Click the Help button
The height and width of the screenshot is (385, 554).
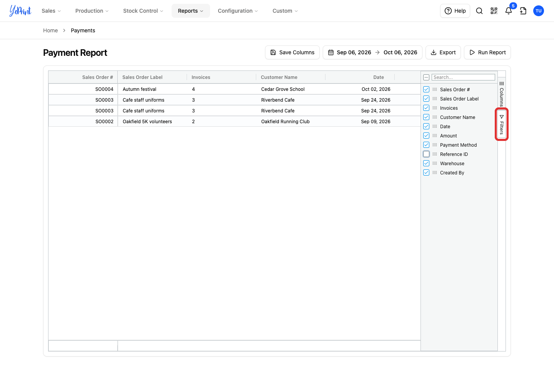[x=455, y=11]
